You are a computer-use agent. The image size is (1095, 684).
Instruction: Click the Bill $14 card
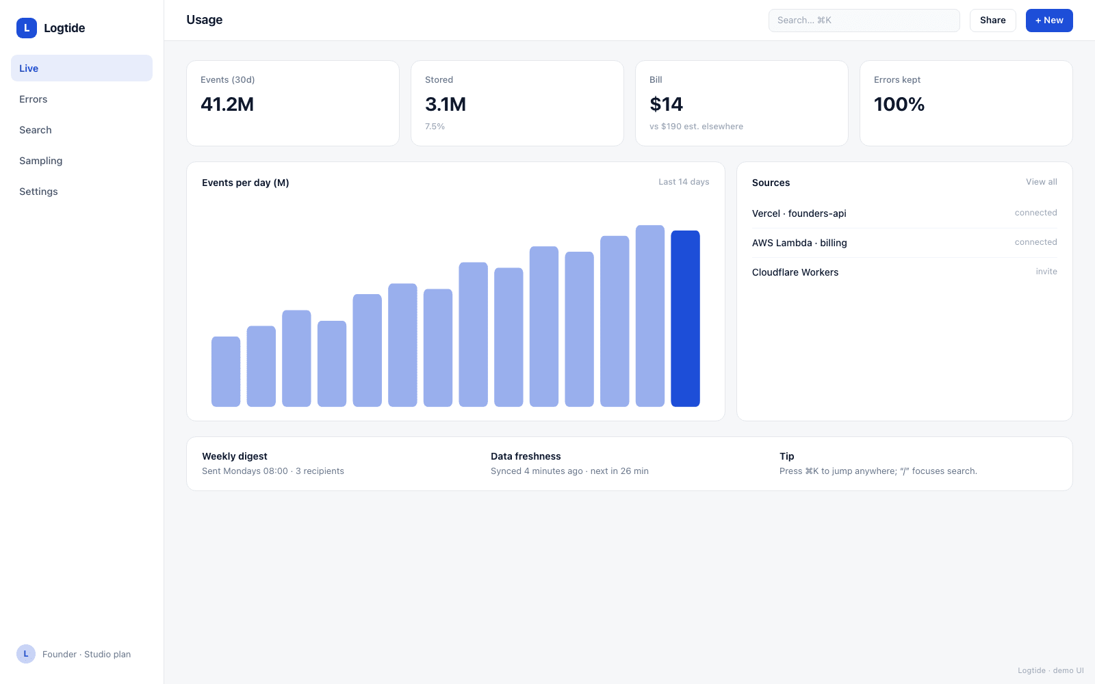[x=742, y=103]
